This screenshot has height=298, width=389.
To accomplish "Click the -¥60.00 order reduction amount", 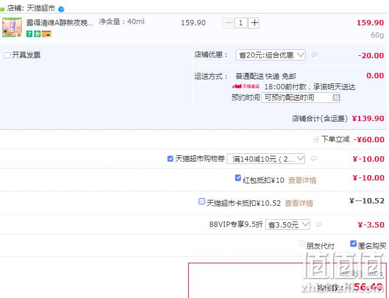I will click(369, 139).
